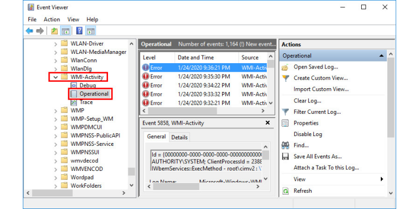The image size is (419, 209).
Task: Select the WlanDlg tree item
Action: coord(81,69)
